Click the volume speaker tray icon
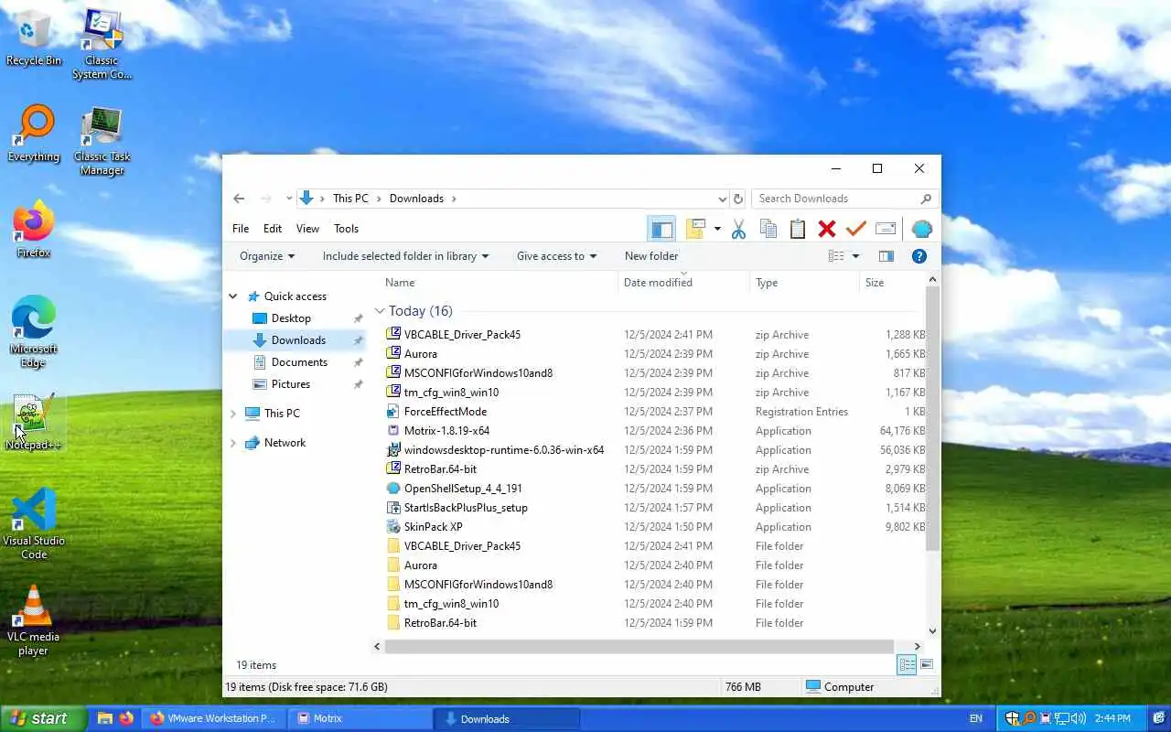1171x732 pixels. [x=1080, y=718]
